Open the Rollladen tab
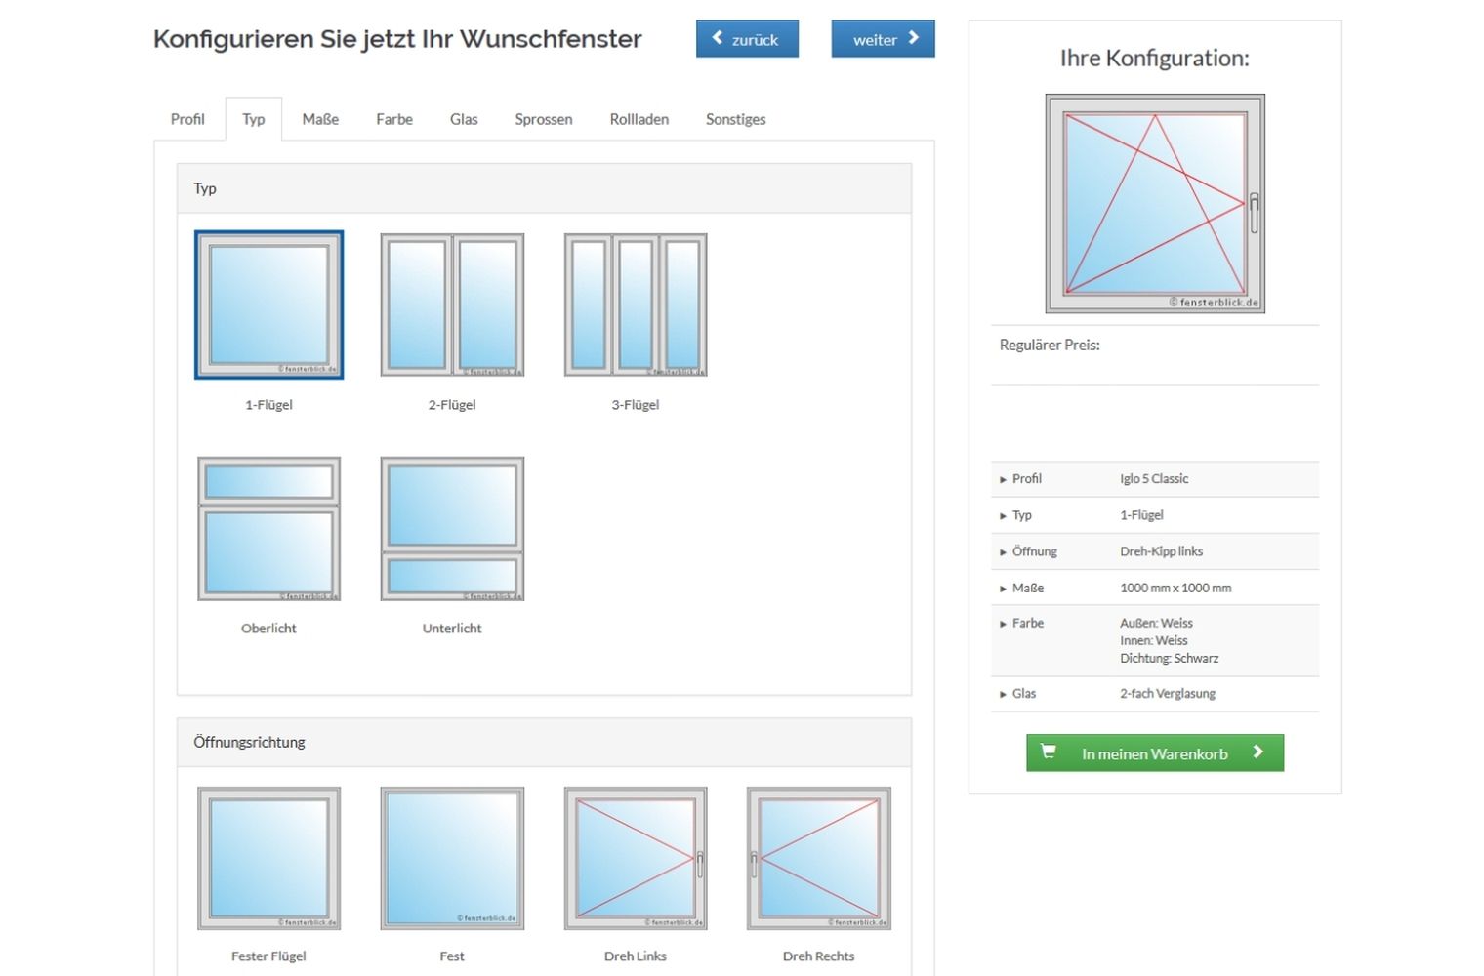The image size is (1484, 976). point(639,119)
